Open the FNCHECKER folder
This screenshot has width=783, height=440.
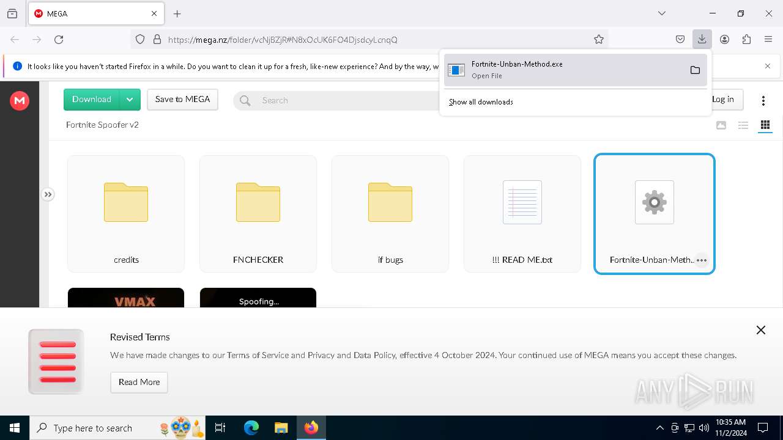coord(258,214)
